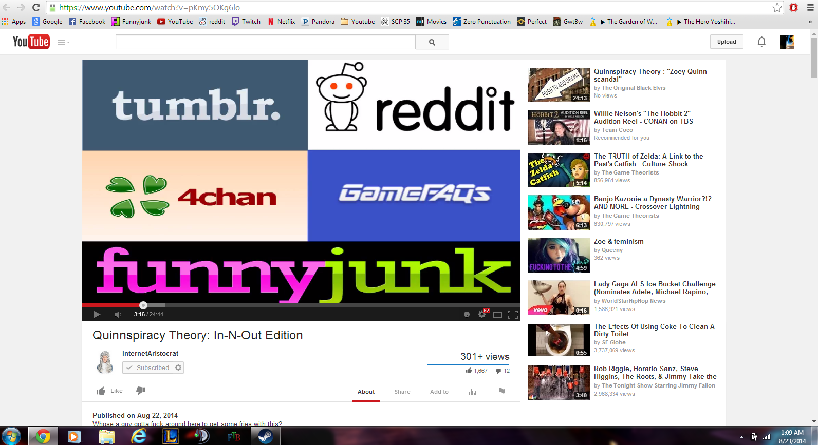Report the video with the flag icon
The width and height of the screenshot is (818, 445).
pos(501,392)
